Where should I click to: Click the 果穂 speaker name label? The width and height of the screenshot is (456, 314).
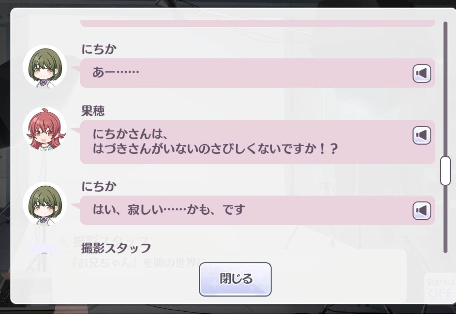point(93,111)
